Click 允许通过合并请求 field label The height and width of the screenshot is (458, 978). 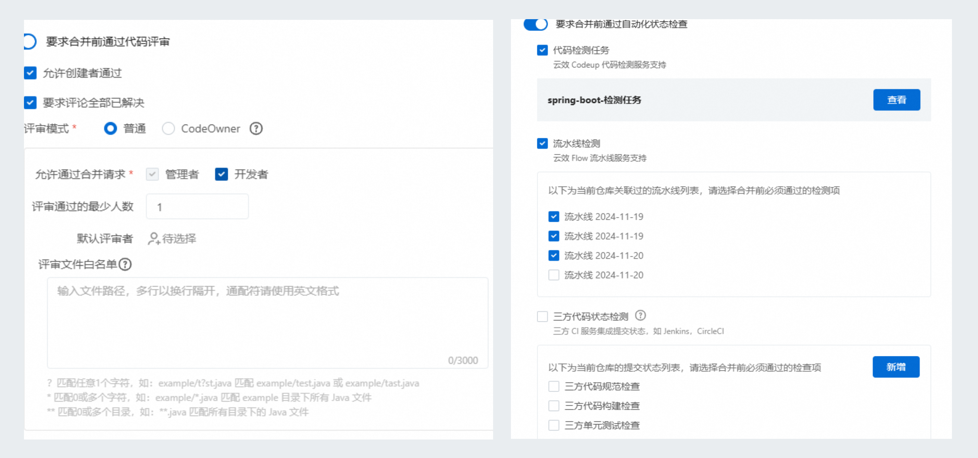pos(80,174)
